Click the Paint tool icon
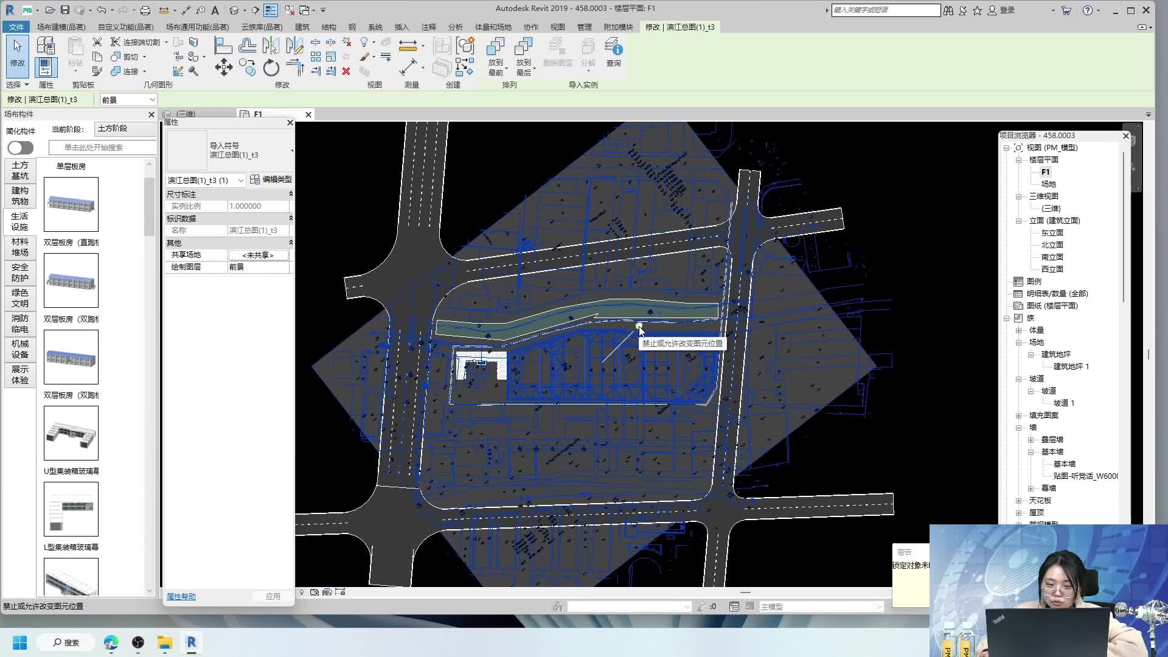The height and width of the screenshot is (657, 1168). pos(364,57)
